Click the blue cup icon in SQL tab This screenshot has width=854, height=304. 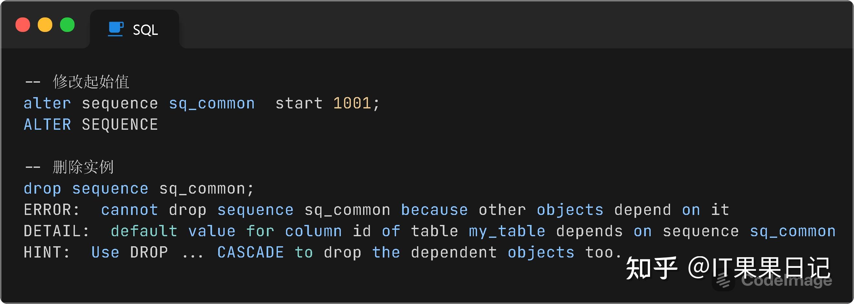click(x=116, y=29)
